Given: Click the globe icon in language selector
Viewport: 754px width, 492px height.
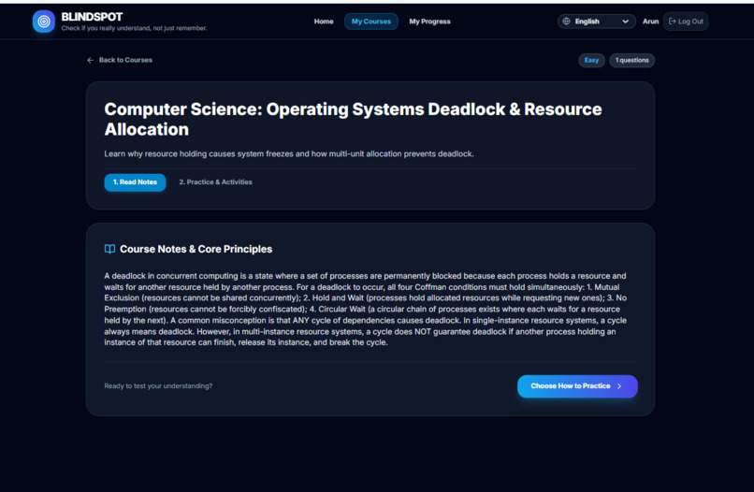Looking at the screenshot, I should click(567, 22).
